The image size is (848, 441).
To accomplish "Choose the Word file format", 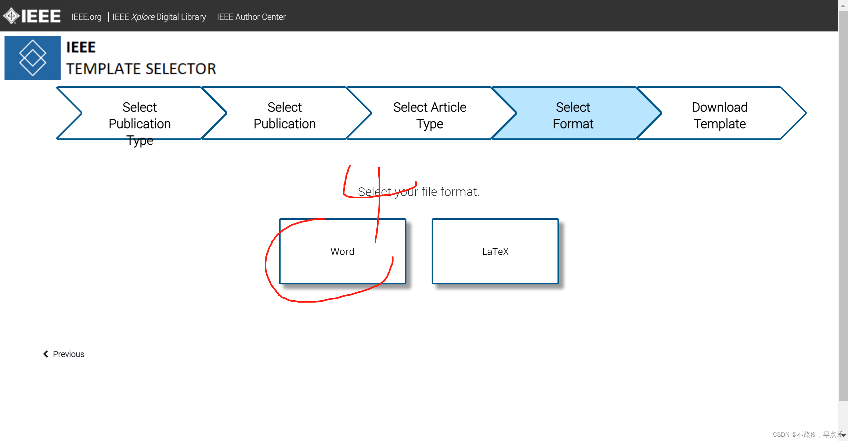I will [343, 251].
